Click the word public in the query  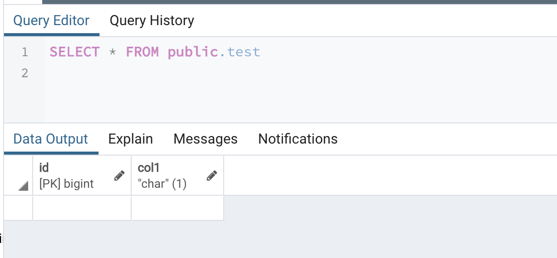(x=193, y=52)
